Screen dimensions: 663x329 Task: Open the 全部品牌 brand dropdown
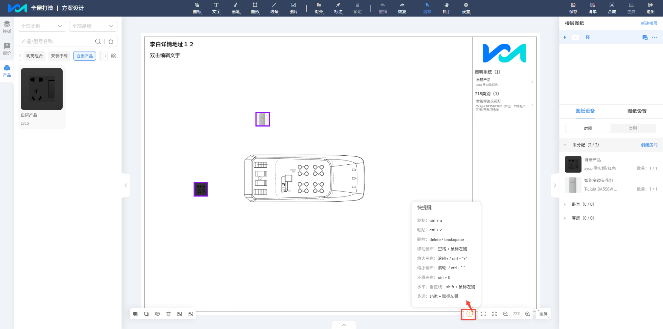coord(93,26)
